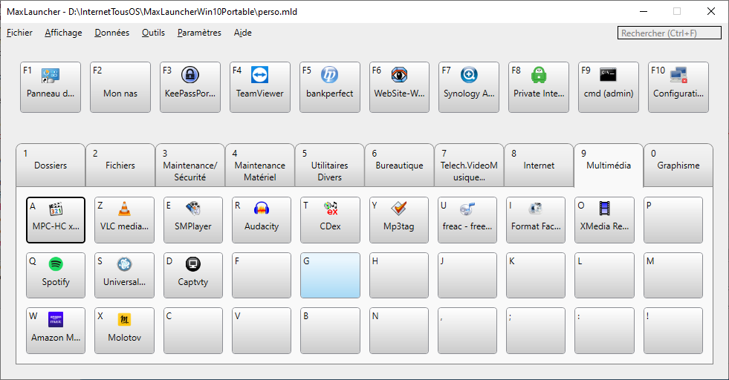This screenshot has height=380, width=729.
Task: Open Universal Media Server on key S
Action: tap(124, 275)
